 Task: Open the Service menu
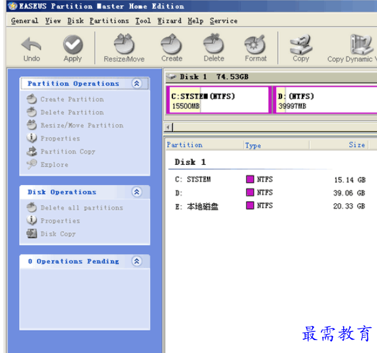coord(224,21)
